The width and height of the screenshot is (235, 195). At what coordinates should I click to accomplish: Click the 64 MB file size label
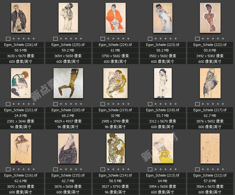pos(163,181)
